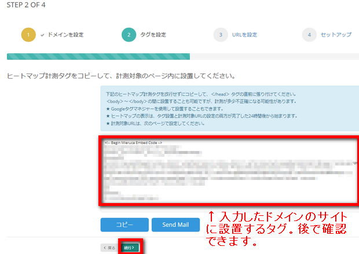Click the teal striped progress bar
Screen dimensions: 359x254
click(98, 57)
